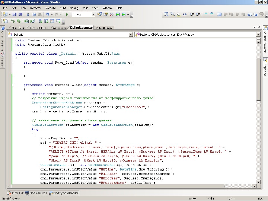Open the Properties side panel tab

coord(265,68)
